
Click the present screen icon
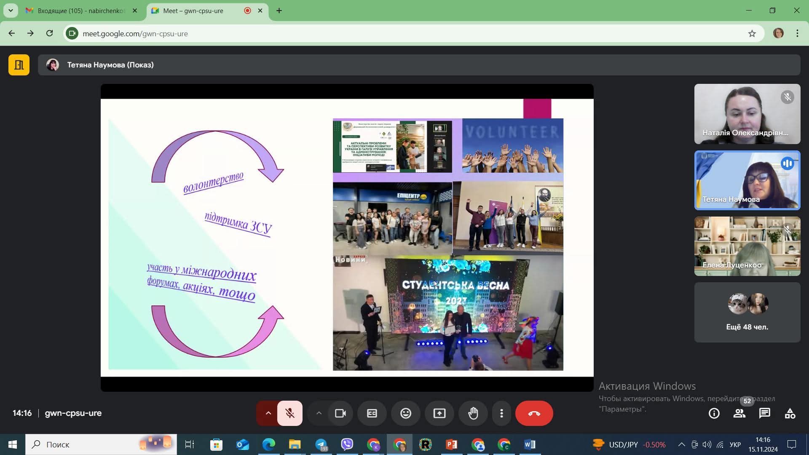click(439, 413)
